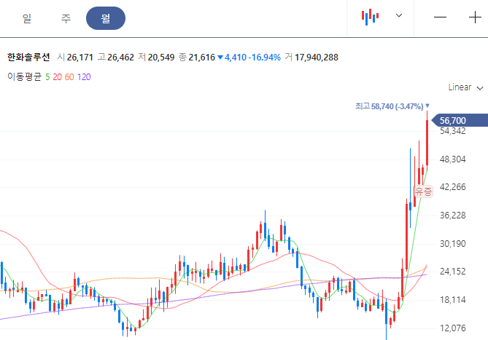Click the high price value 26,462
Image resolution: width=488 pixels, height=340 pixels.
click(x=120, y=58)
